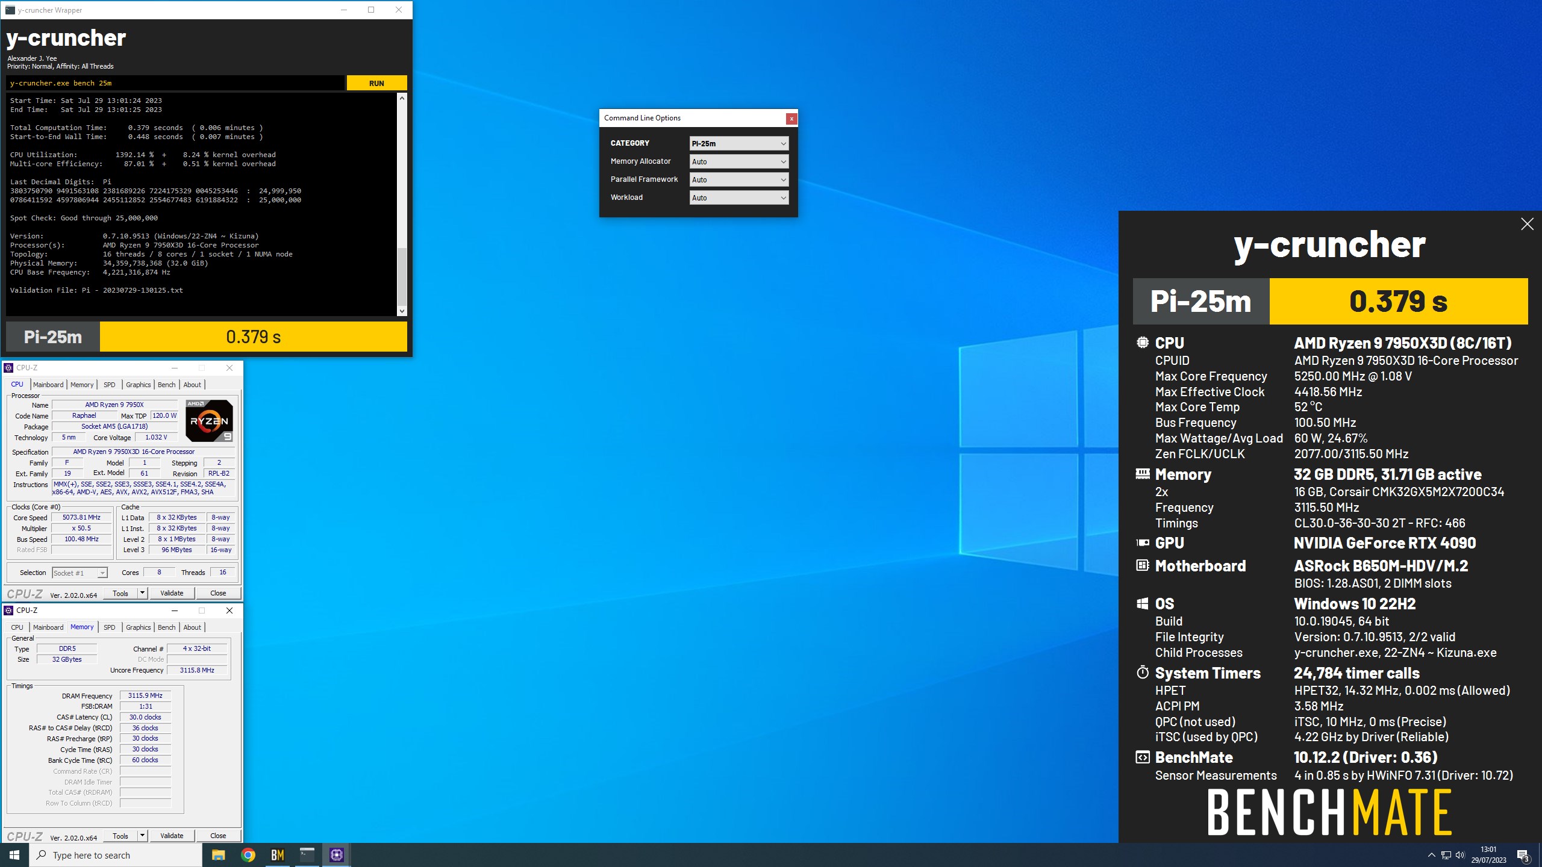The height and width of the screenshot is (867, 1542).
Task: Switch to Mainboard tab in upper CPU-Z window
Action: click(x=48, y=385)
